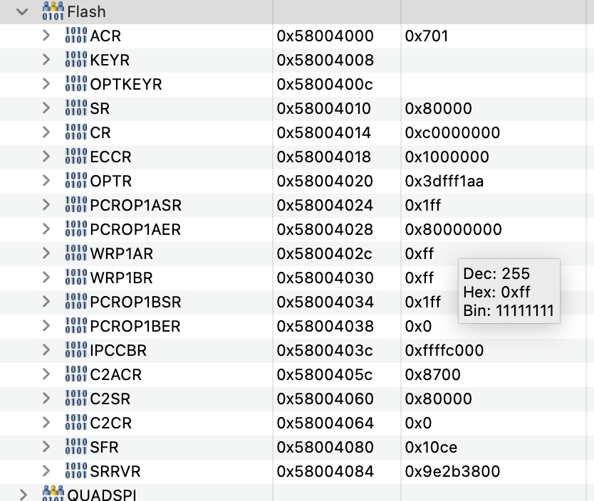The image size is (594, 501).
Task: Select the KEYR register name
Action: pos(110,60)
